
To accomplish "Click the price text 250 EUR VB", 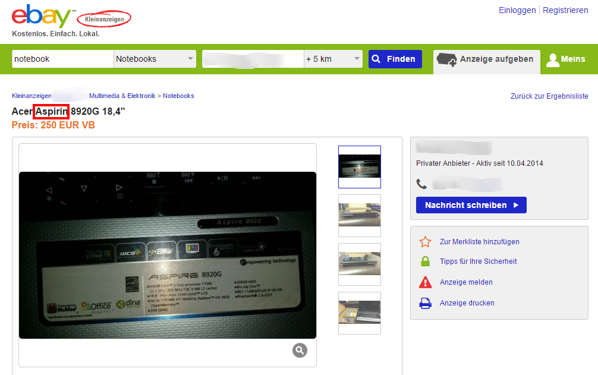I will click(x=68, y=125).
